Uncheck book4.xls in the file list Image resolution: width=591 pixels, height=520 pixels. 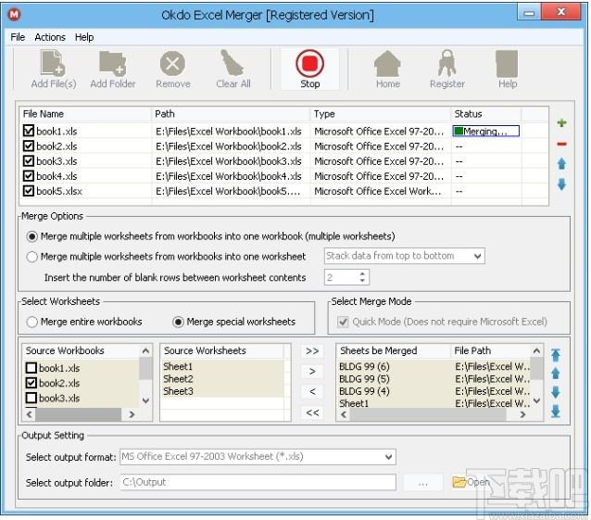29,176
